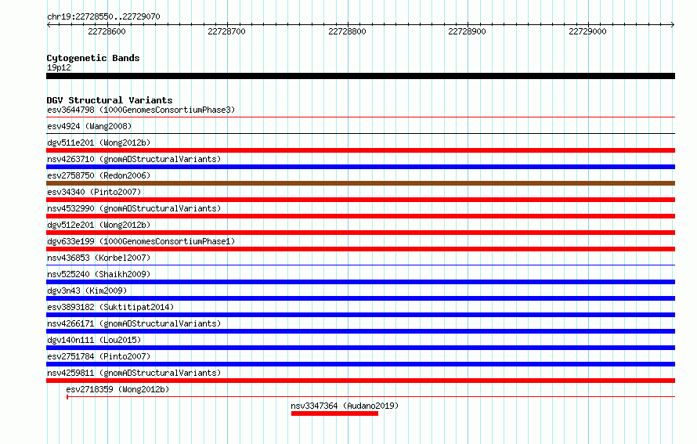Click the DGV Structural Variants track title
Screen dimensions: 697x444
point(110,100)
